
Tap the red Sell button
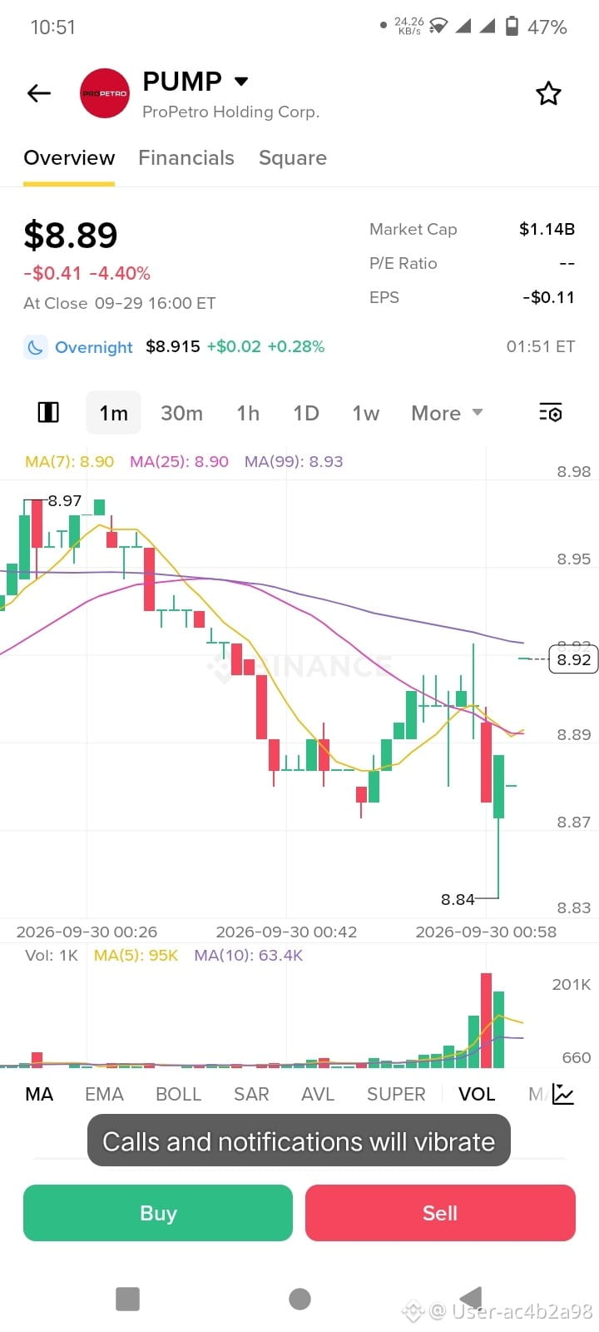[x=440, y=1213]
